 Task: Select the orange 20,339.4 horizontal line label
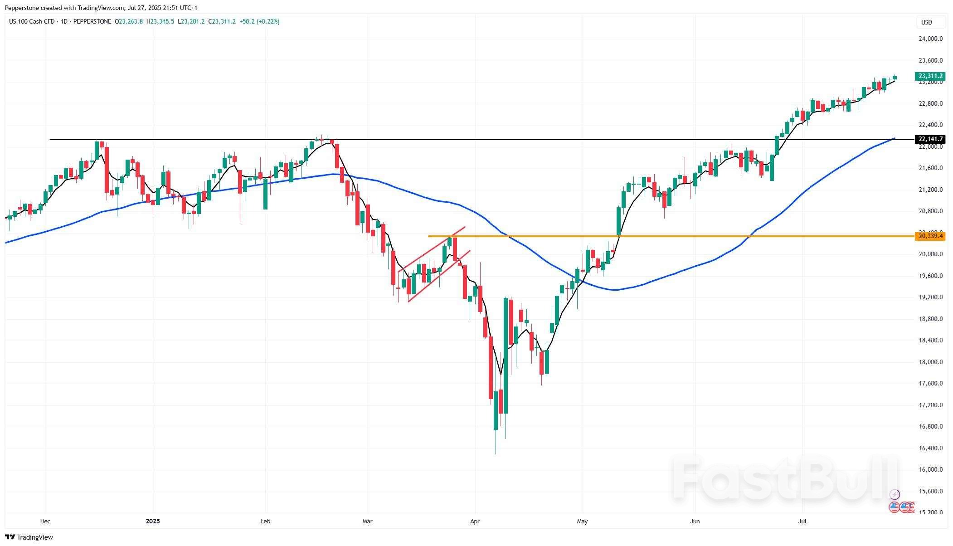930,236
